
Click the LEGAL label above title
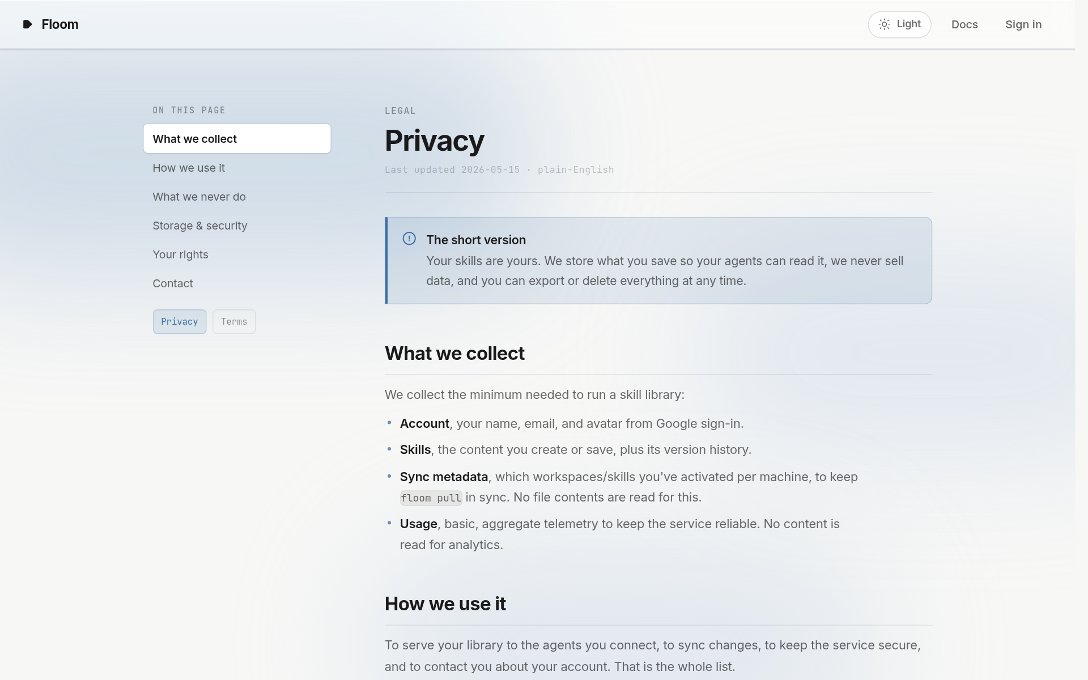point(400,111)
